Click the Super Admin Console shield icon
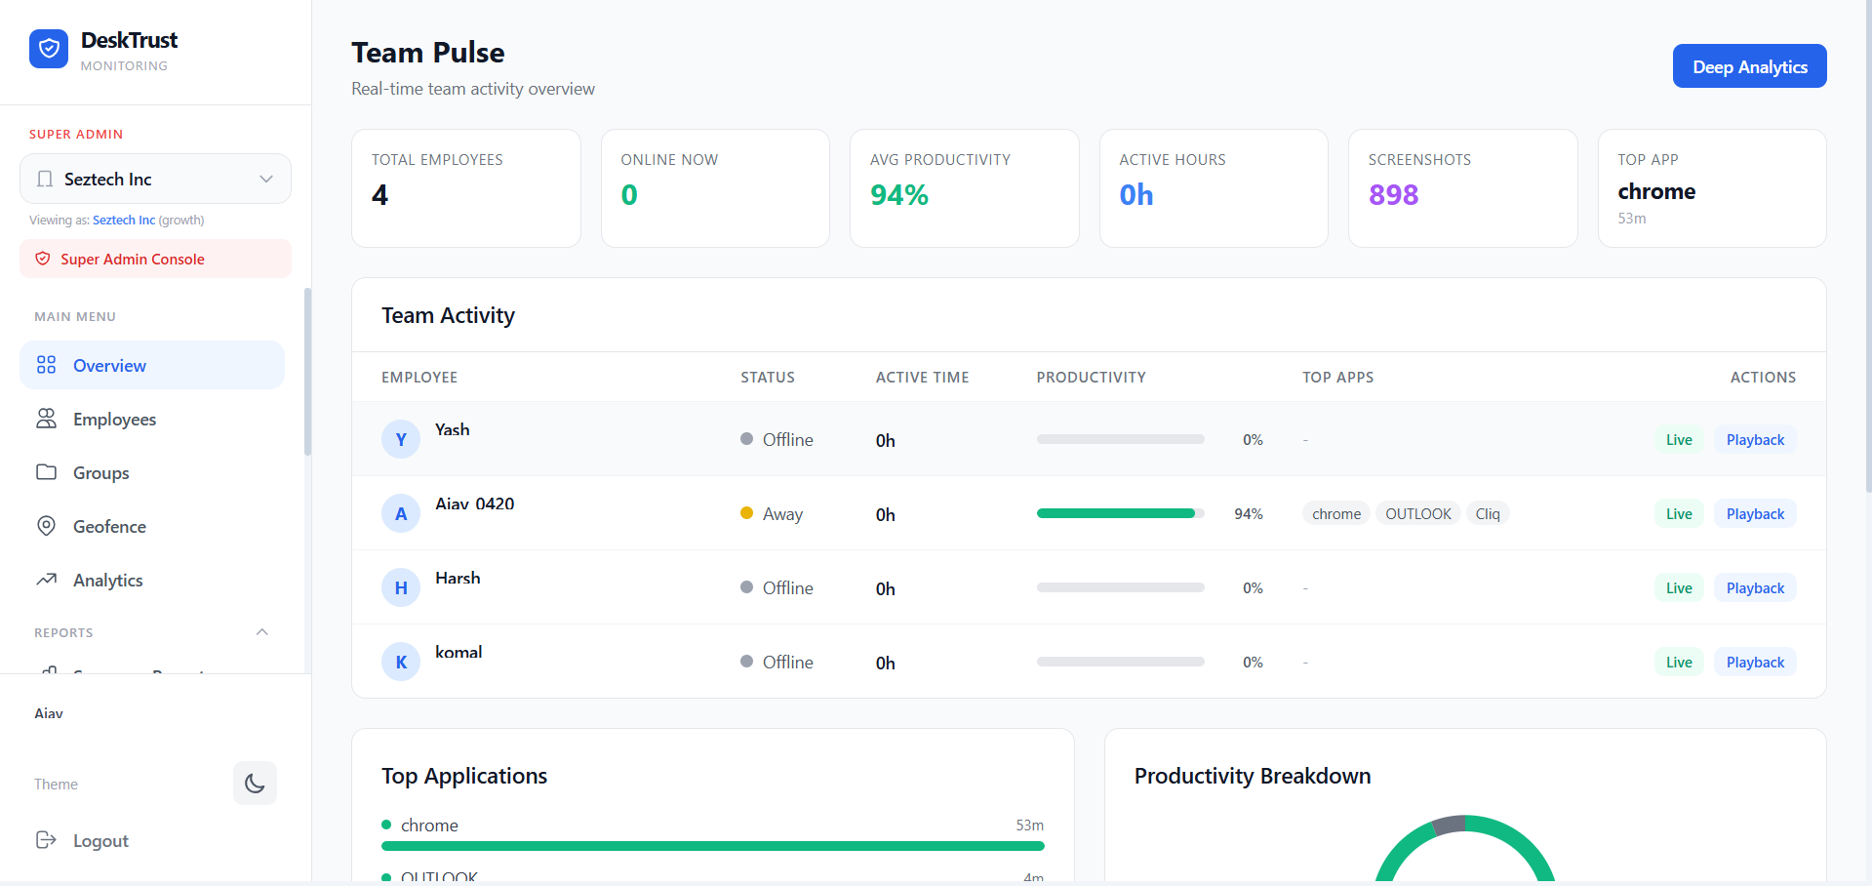Screen dimensions: 1872x886 tap(43, 259)
